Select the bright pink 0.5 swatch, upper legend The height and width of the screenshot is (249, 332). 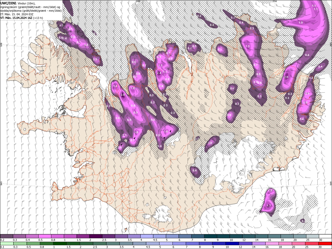(45, 236)
